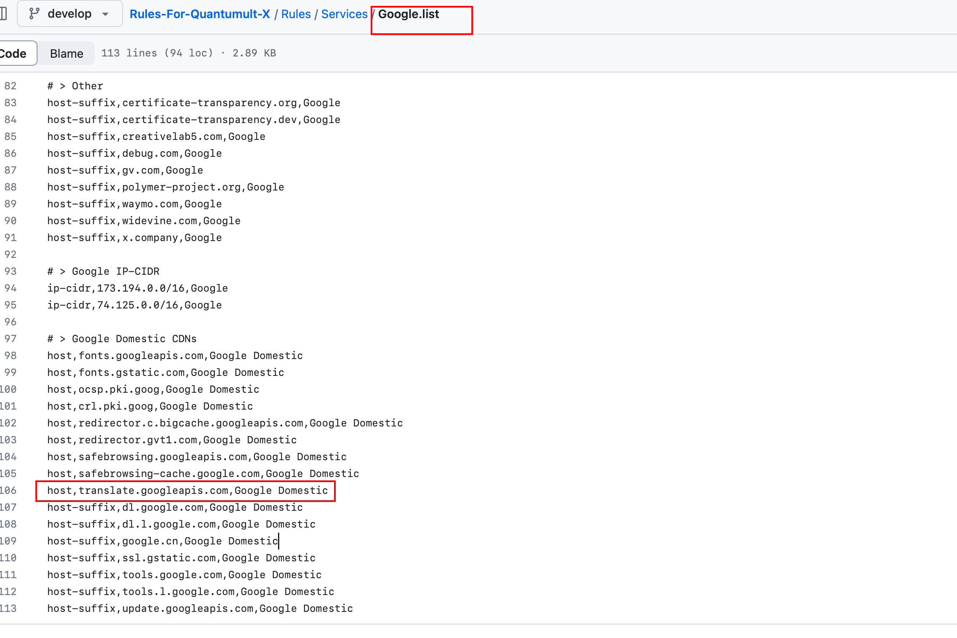
Task: Click the translate.googleapis.com rule line
Action: coord(187,491)
